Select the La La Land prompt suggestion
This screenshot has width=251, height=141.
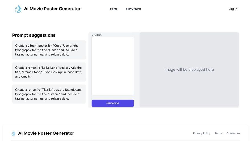(x=49, y=72)
